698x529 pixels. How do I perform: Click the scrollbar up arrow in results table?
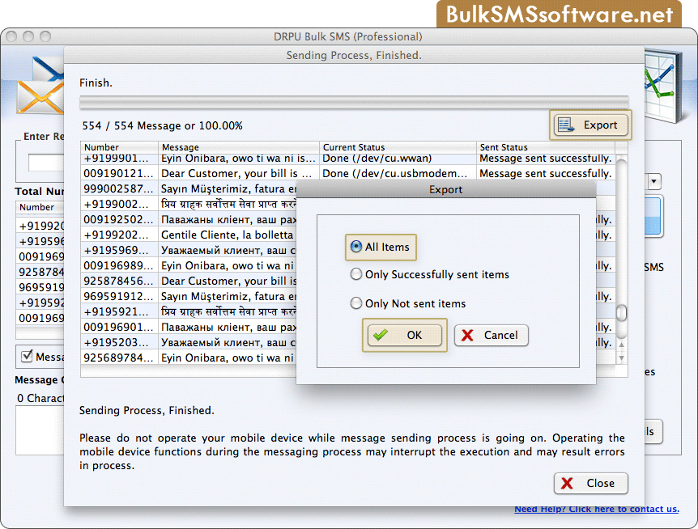(621, 345)
